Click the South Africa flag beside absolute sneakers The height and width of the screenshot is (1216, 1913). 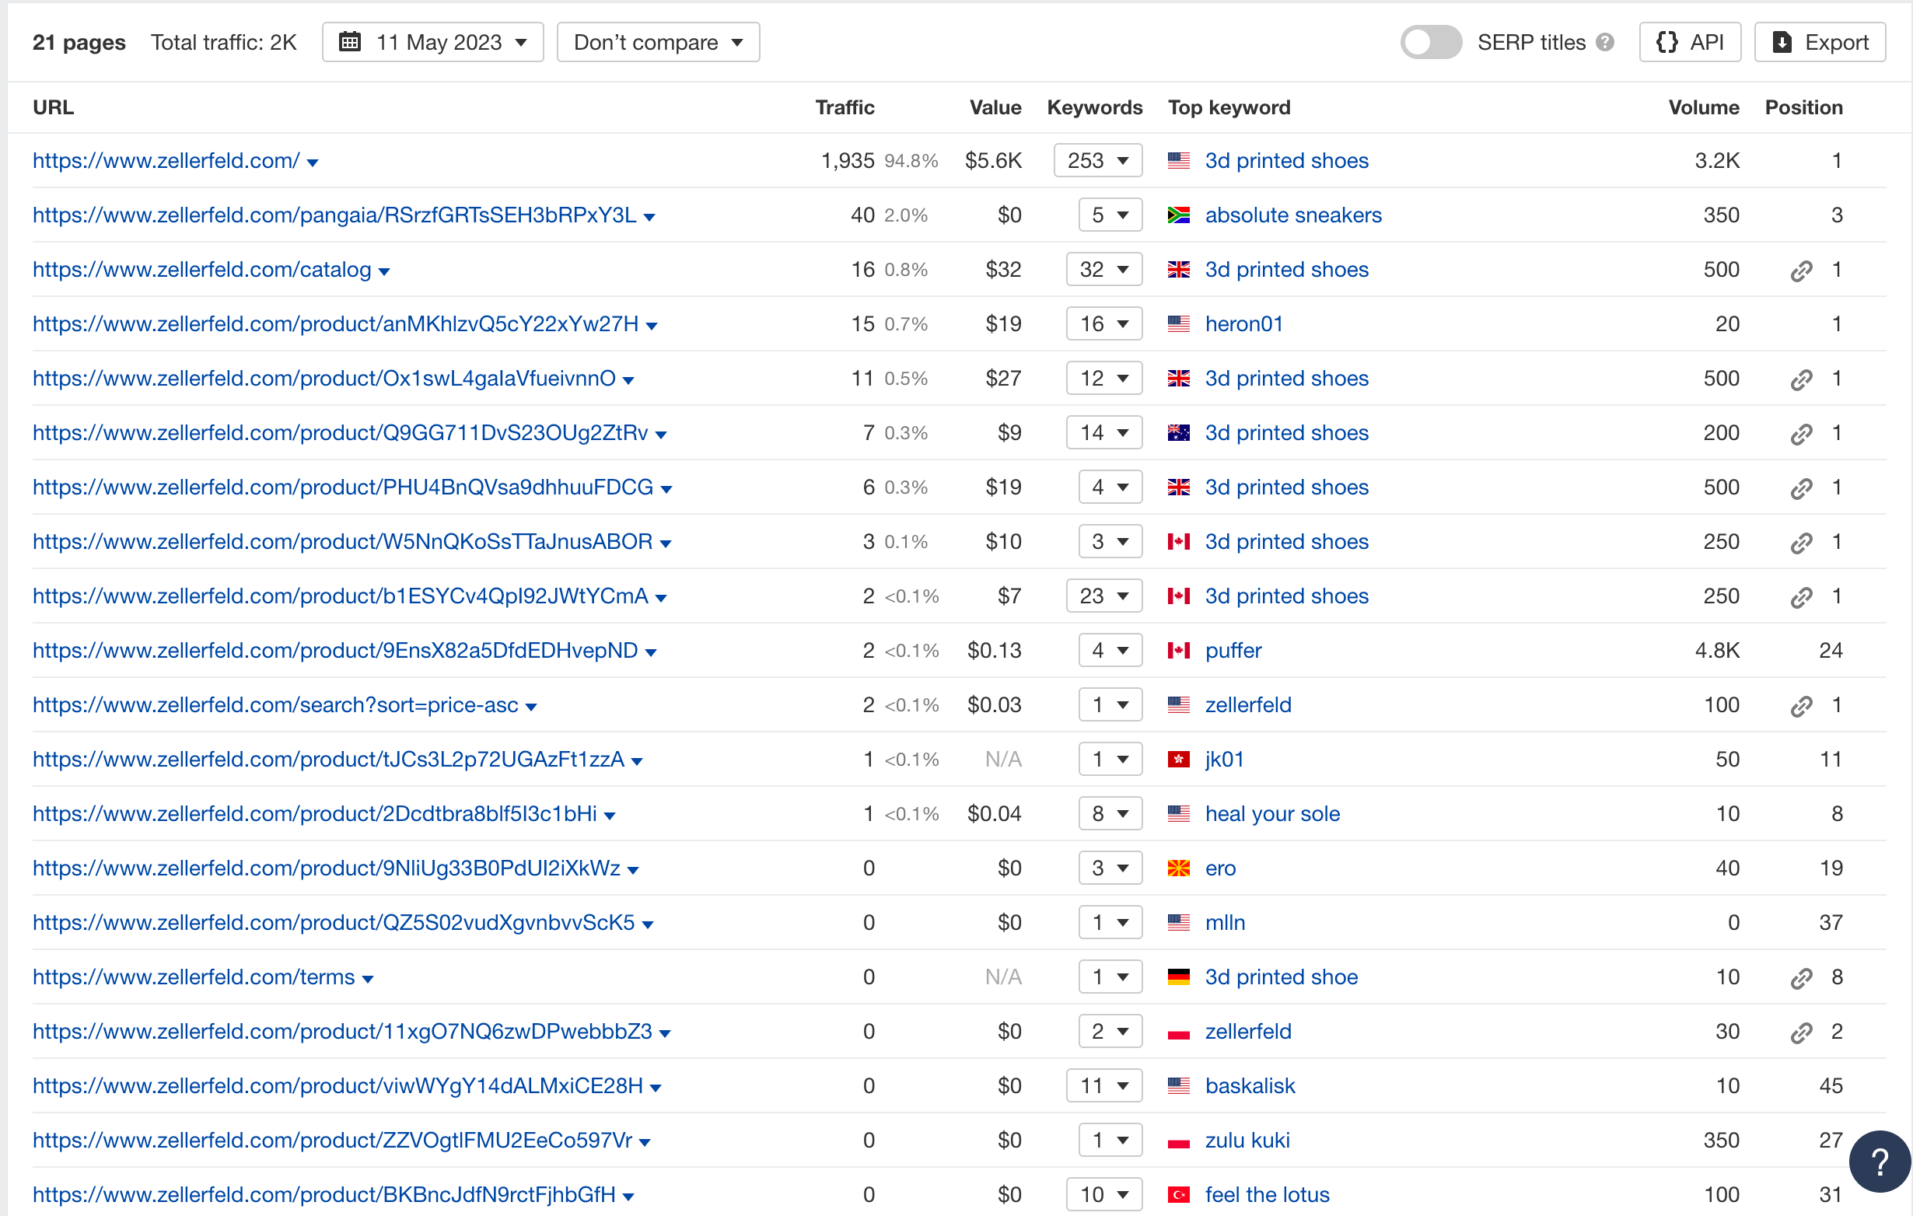(1178, 215)
